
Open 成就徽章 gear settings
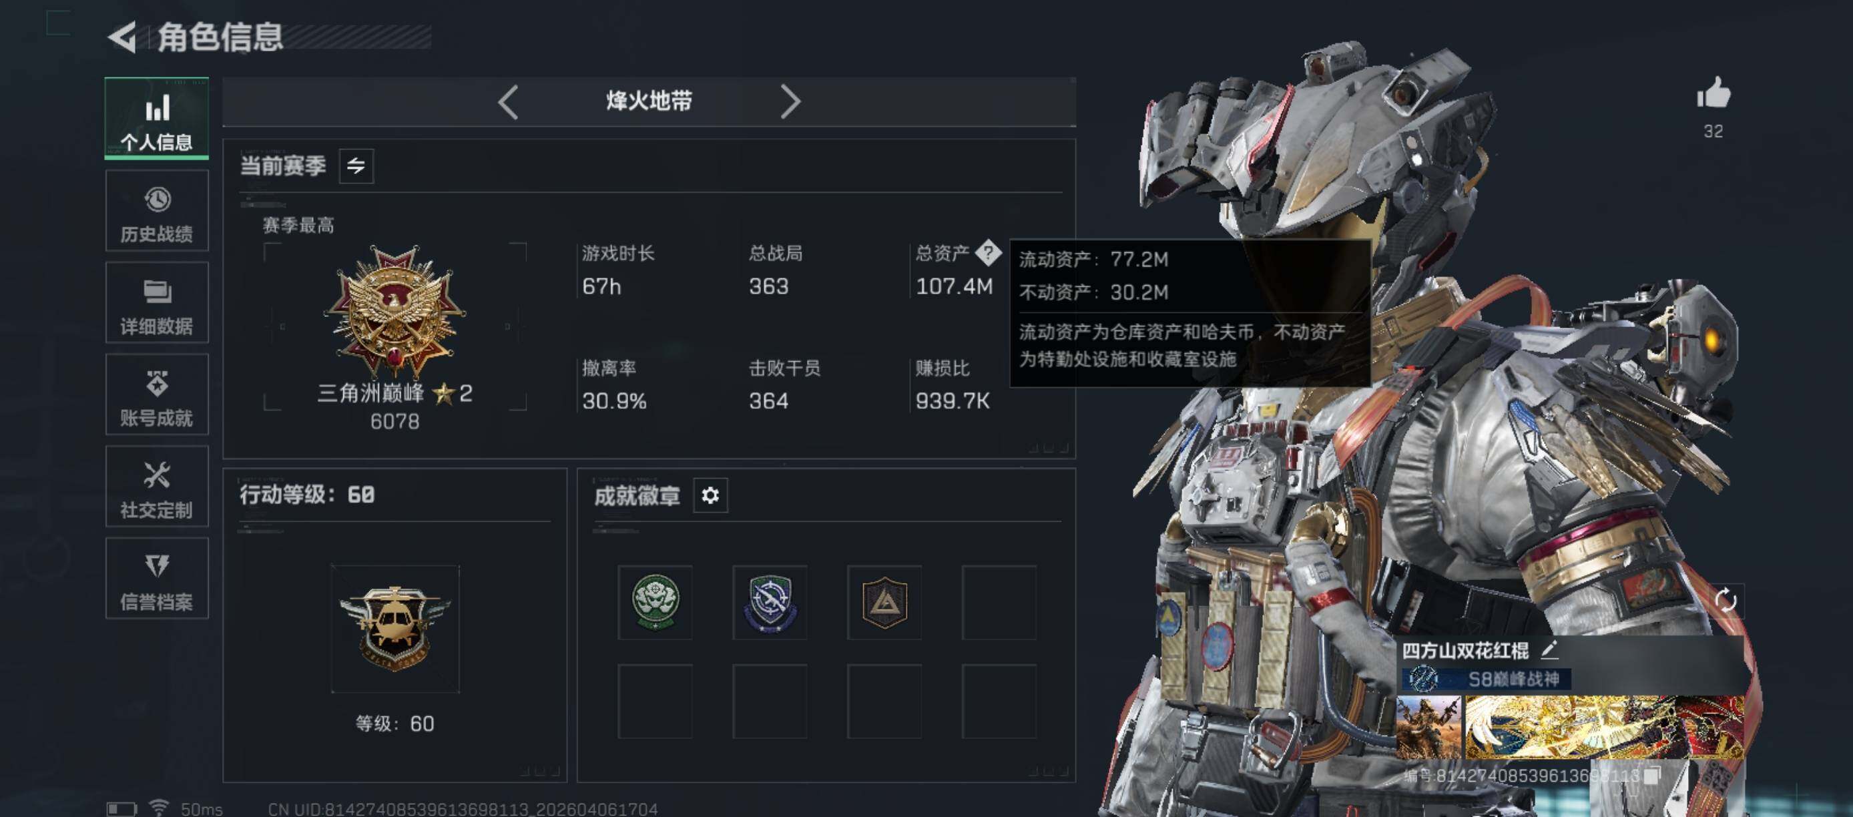(x=710, y=495)
